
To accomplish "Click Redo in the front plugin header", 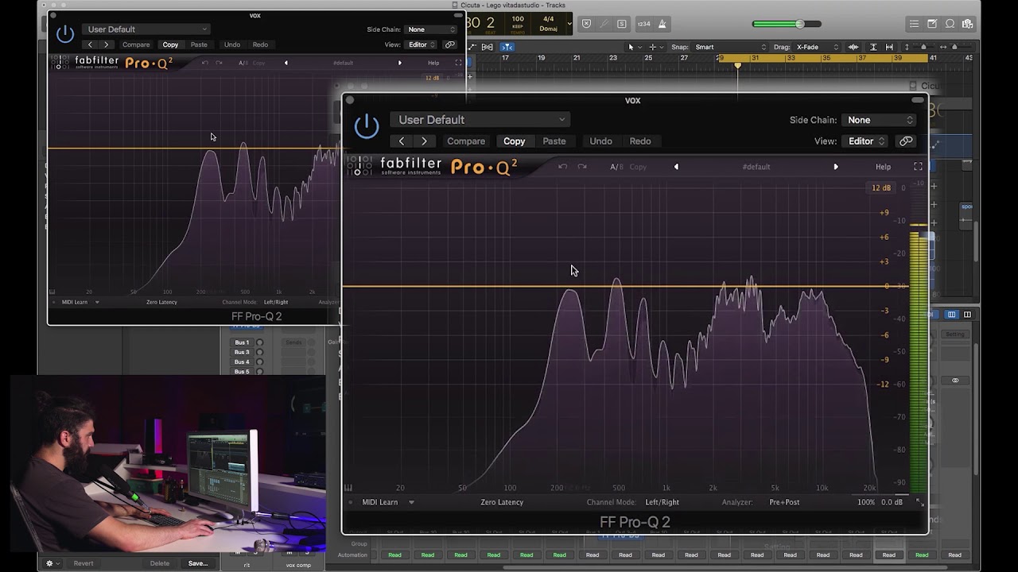I will coord(640,141).
